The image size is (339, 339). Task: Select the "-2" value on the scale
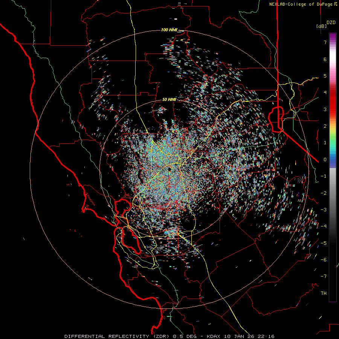(x=324, y=193)
